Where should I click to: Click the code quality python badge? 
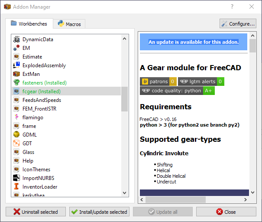point(177,91)
